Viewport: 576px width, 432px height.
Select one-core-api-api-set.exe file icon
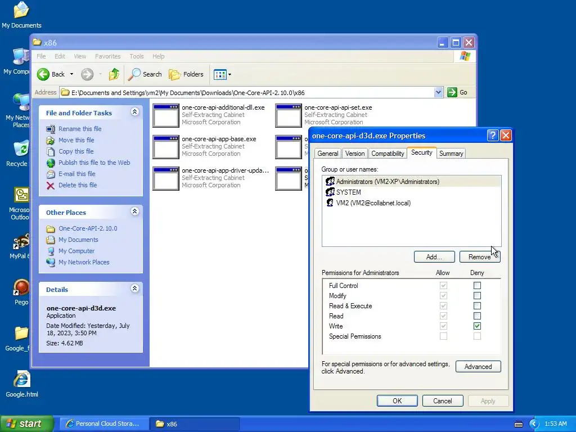tap(289, 115)
